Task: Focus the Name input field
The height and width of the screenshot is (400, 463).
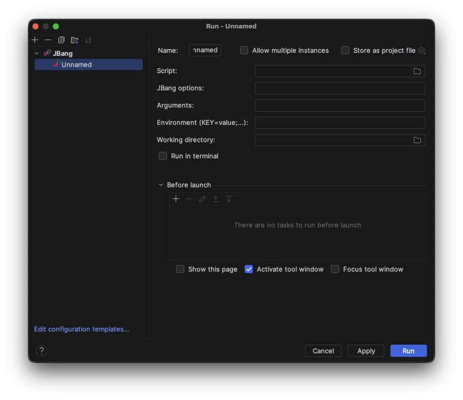Action: (x=205, y=50)
